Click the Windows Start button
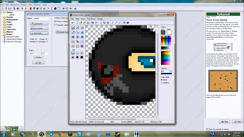This screenshot has width=244, height=137. pos(3,134)
